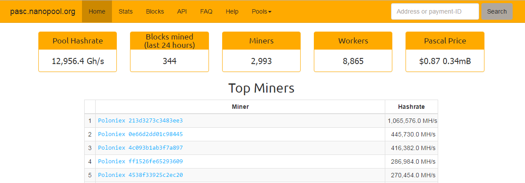The image size is (525, 183).
Task: Open miner Poloniex ff1526fe65293609
Action: click(140, 161)
